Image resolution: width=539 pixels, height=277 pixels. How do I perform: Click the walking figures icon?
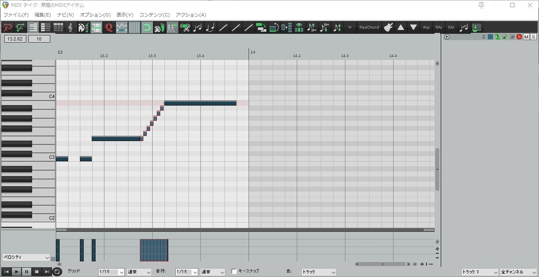point(173,27)
